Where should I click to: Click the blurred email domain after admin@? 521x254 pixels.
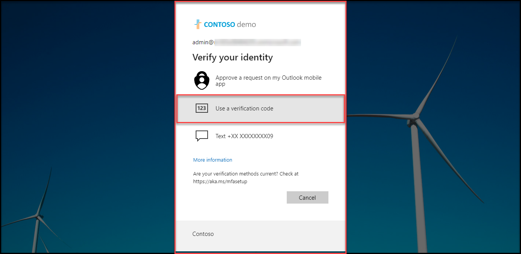point(257,42)
